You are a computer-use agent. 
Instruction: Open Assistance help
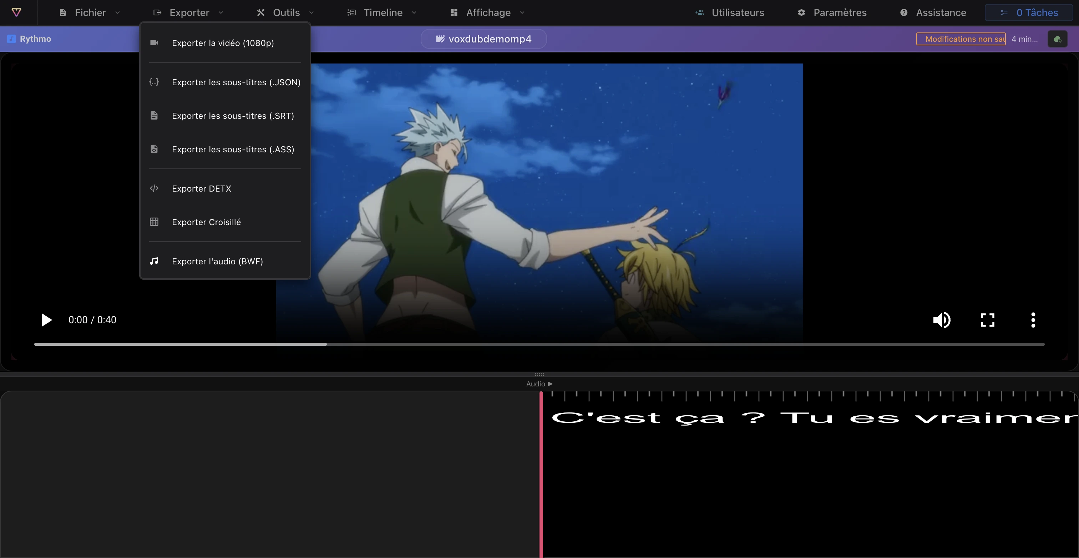click(933, 12)
